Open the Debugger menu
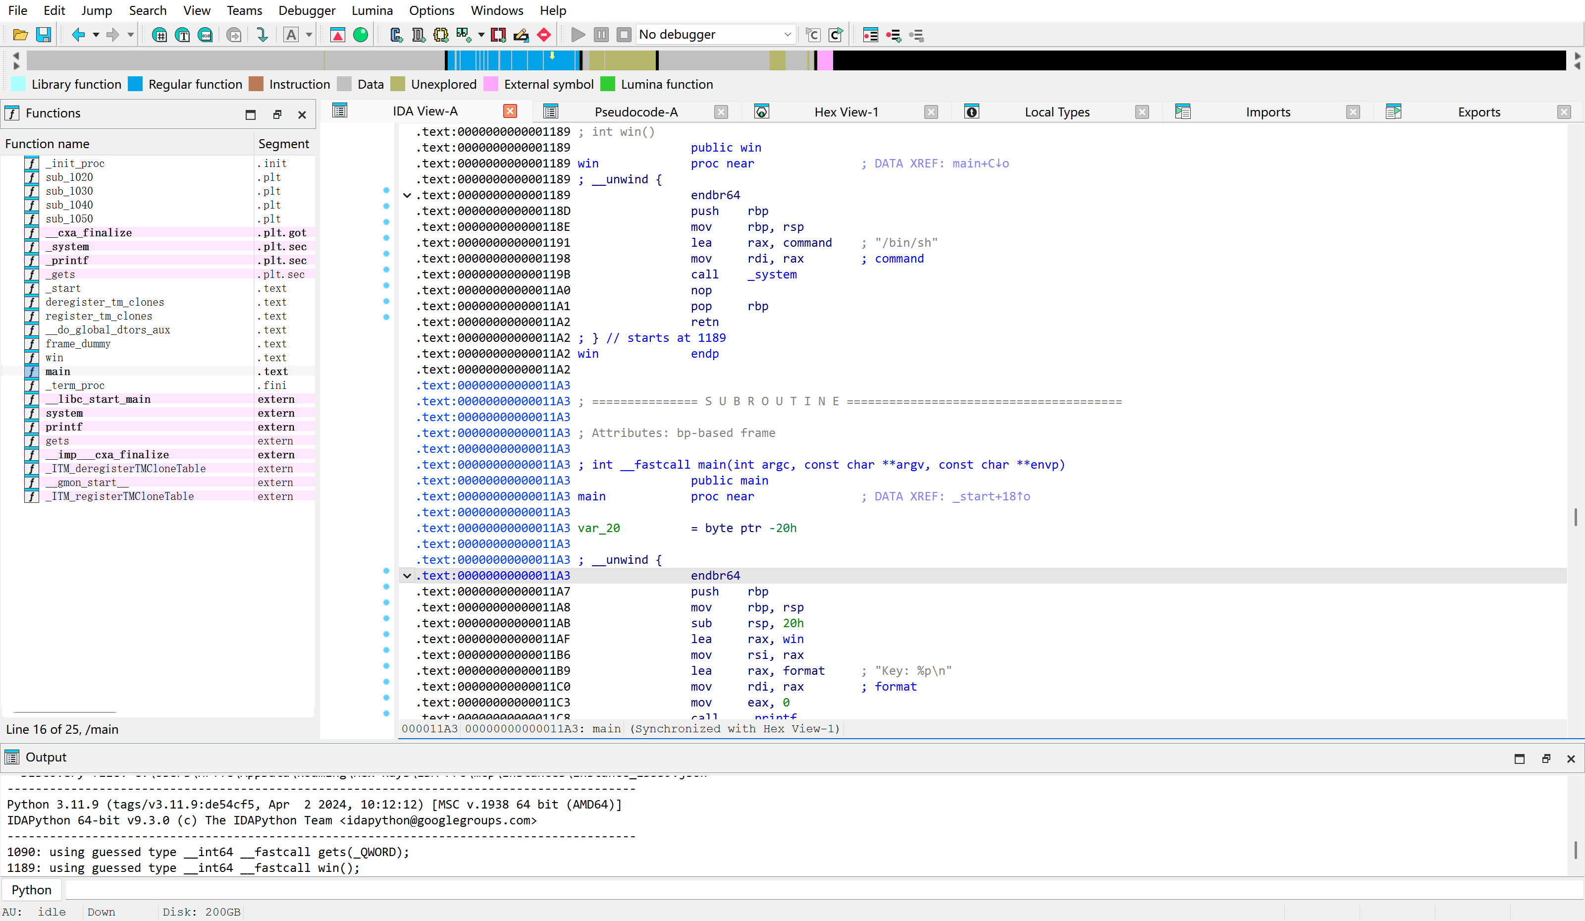Screen dimensions: 1585x921 point(307,11)
